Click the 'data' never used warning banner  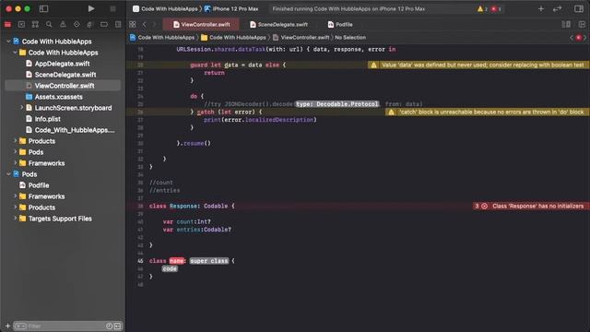pos(478,65)
